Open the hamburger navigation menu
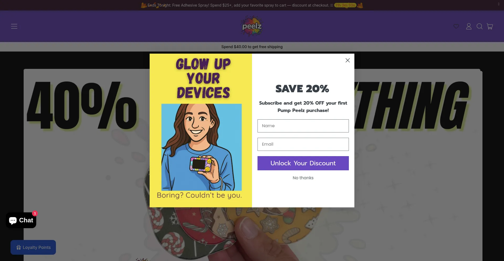This screenshot has height=261, width=504. coord(14,26)
